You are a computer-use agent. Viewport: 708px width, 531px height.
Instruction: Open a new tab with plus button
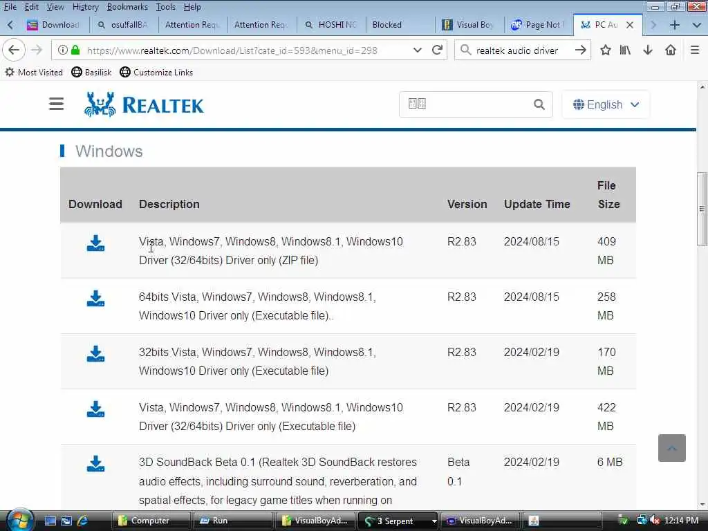coord(675,25)
